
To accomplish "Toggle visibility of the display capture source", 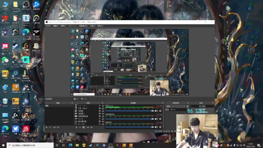I will click(x=100, y=121).
